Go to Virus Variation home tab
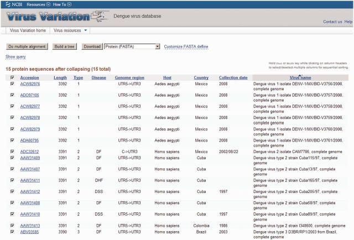 (27, 30)
